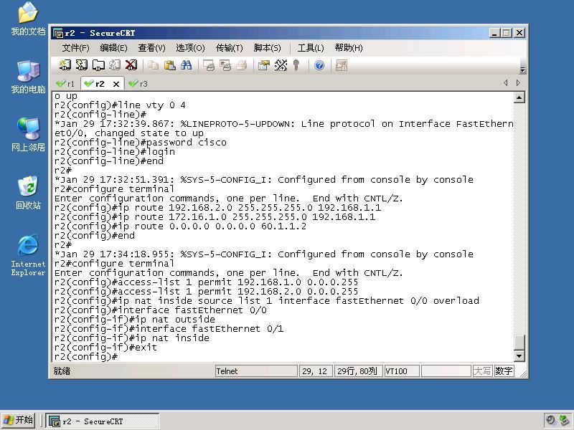Click the Print Selection icon
The width and height of the screenshot is (574, 430).
225,65
